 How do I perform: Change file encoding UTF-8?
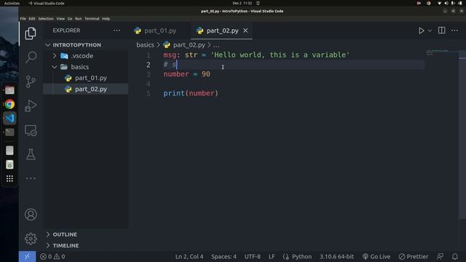pyautogui.click(x=253, y=257)
